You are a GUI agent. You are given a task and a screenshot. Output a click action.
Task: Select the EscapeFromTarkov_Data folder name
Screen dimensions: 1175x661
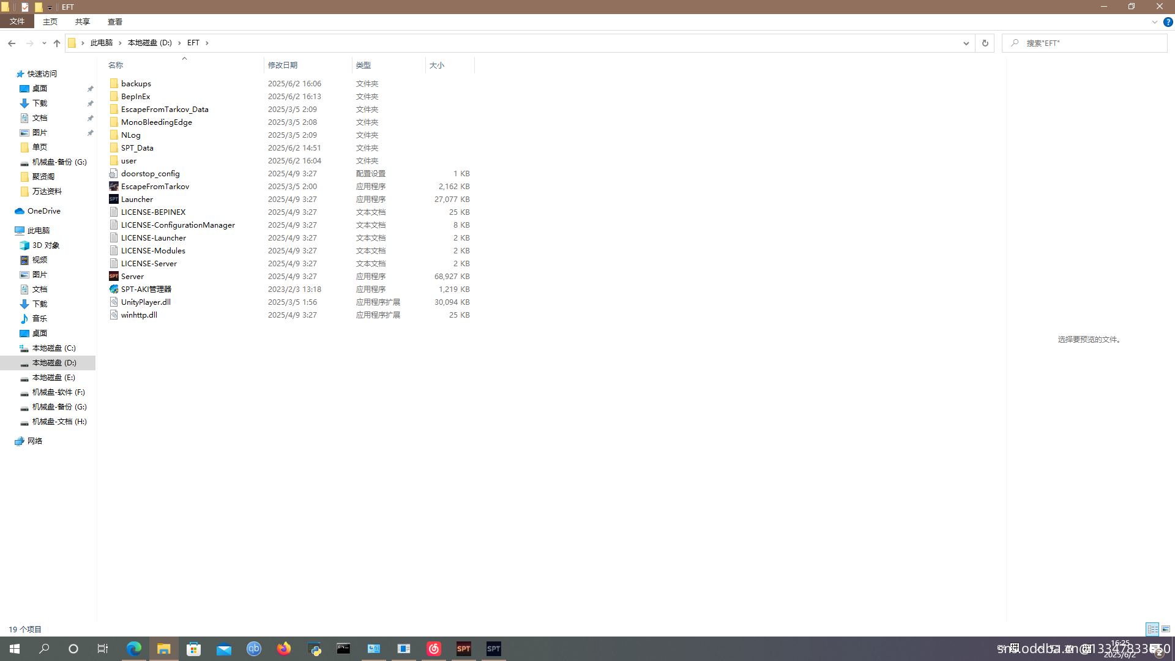165,109
